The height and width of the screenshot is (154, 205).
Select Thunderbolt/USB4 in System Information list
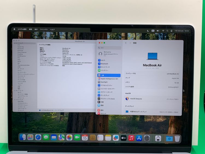(24, 65)
